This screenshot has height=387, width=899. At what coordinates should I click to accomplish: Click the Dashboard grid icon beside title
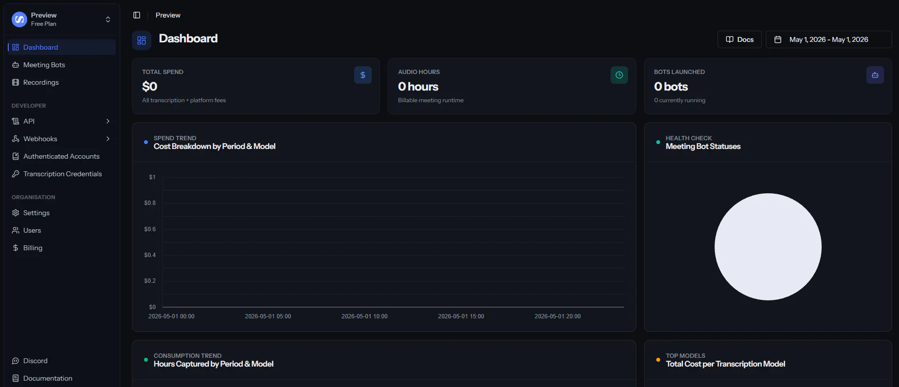[142, 40]
